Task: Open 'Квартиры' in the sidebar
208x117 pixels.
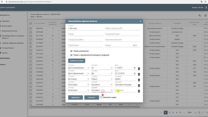Action: (6, 21)
